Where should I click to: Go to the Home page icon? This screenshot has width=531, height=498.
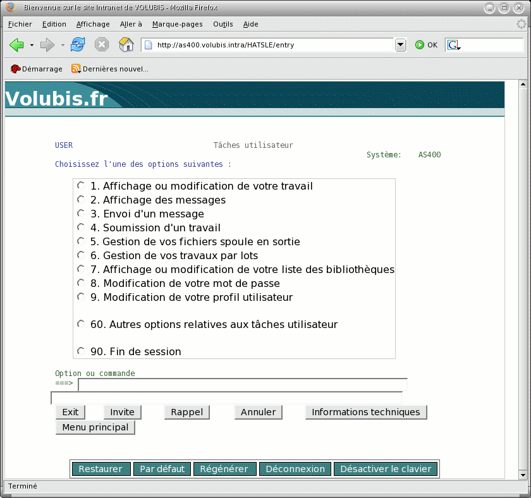point(126,44)
